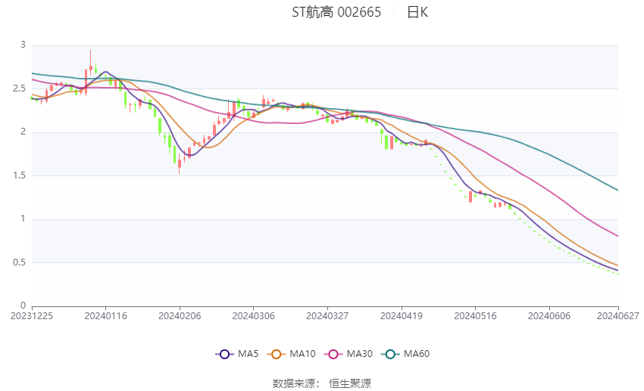
Task: Click the 20240606 date axis label
Action: tap(549, 316)
